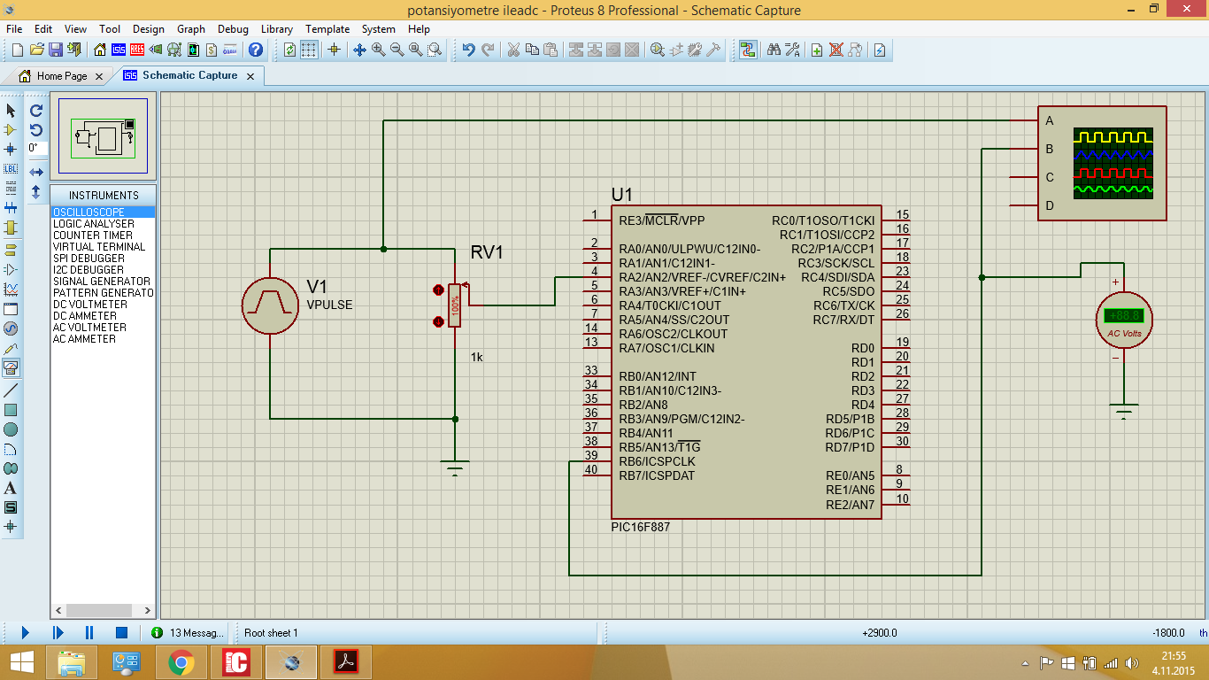Select the Component Mode tool

(11, 129)
